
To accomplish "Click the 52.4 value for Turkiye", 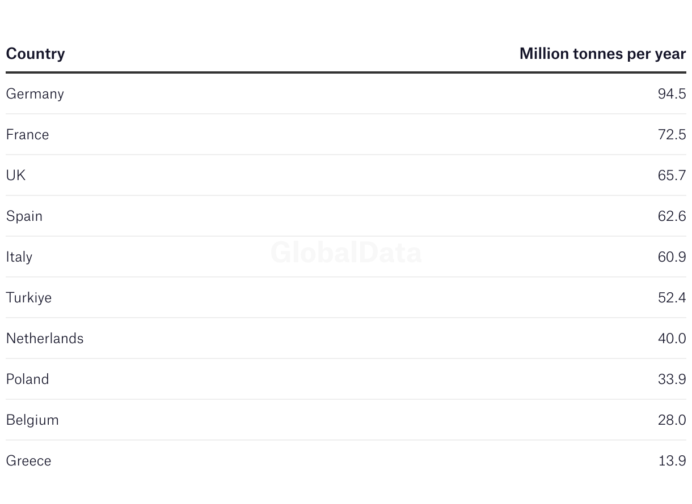I will [x=672, y=297].
